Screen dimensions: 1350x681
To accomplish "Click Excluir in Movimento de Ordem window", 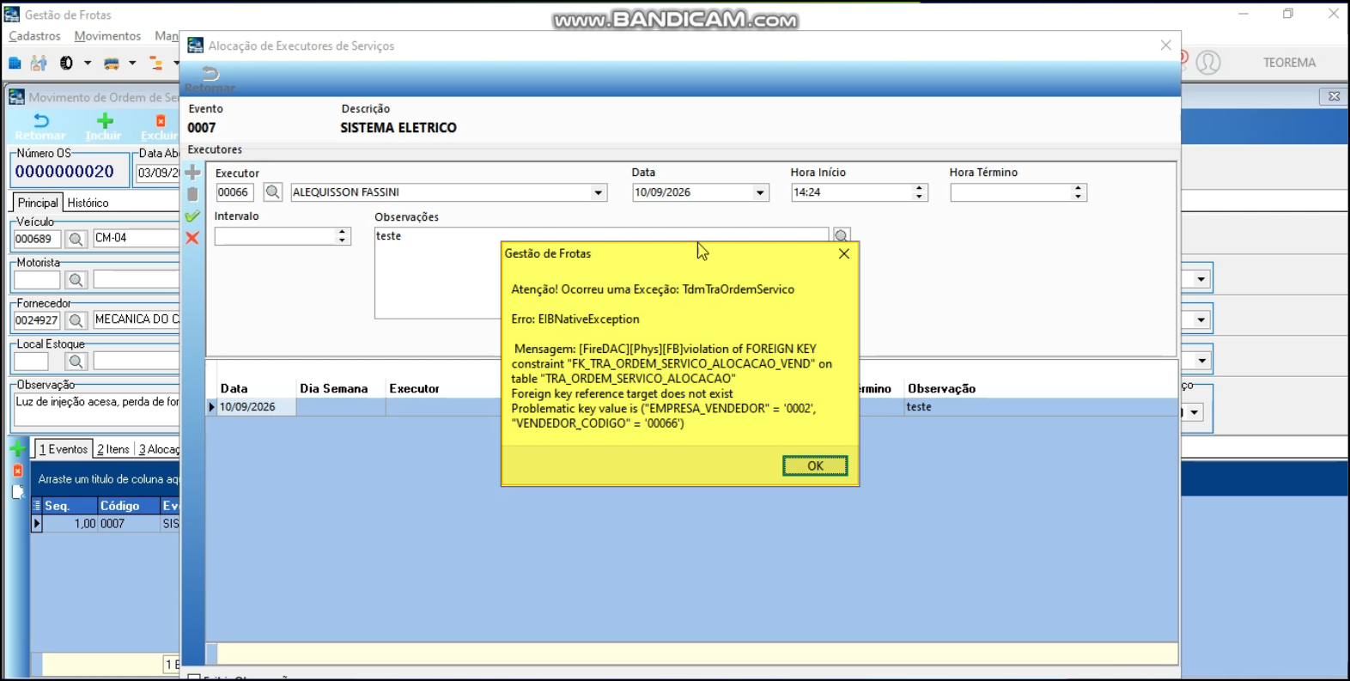I will 160,126.
